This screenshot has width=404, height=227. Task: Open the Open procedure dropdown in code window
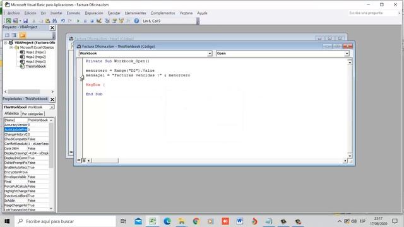(x=347, y=54)
